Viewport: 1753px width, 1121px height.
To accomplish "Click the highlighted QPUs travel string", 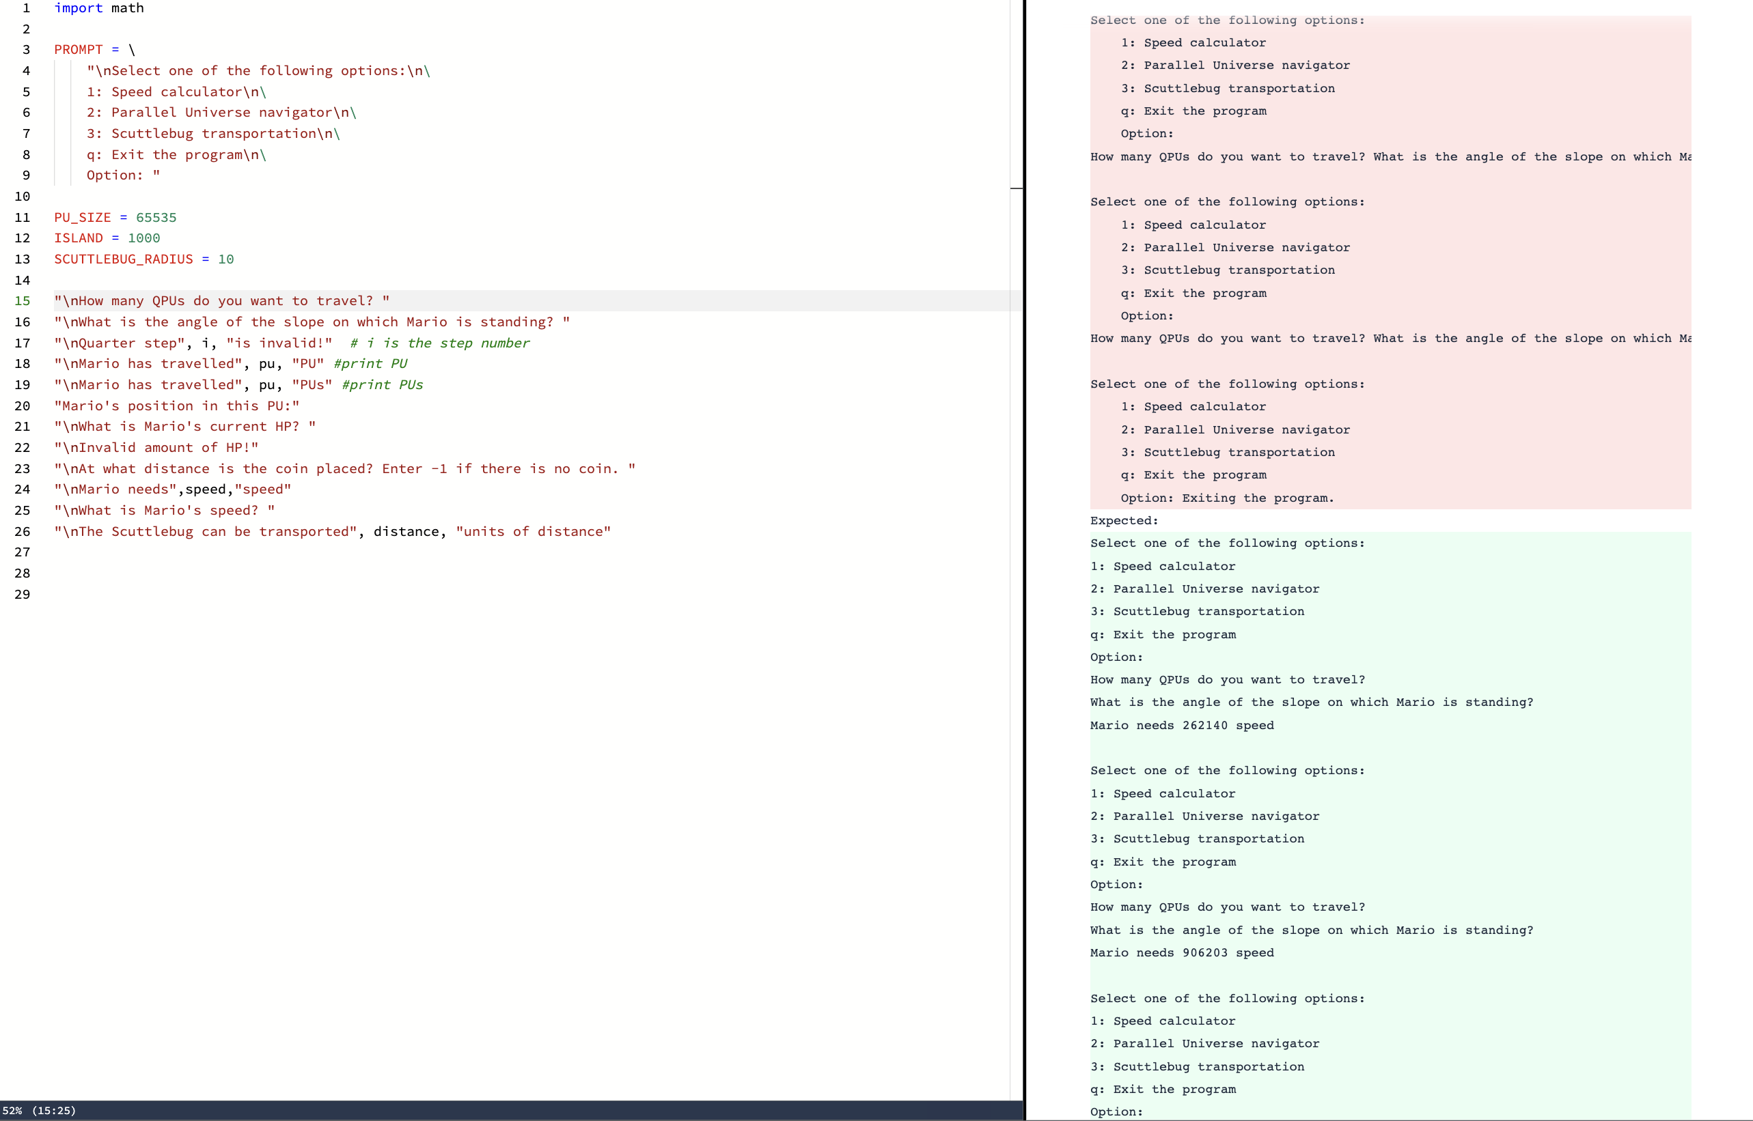I will click(219, 300).
